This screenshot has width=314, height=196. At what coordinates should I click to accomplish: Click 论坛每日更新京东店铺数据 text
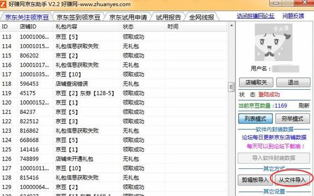[x=274, y=137]
